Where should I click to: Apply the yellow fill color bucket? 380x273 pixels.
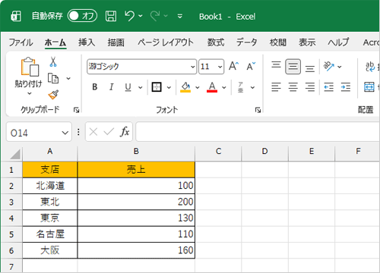[185, 87]
